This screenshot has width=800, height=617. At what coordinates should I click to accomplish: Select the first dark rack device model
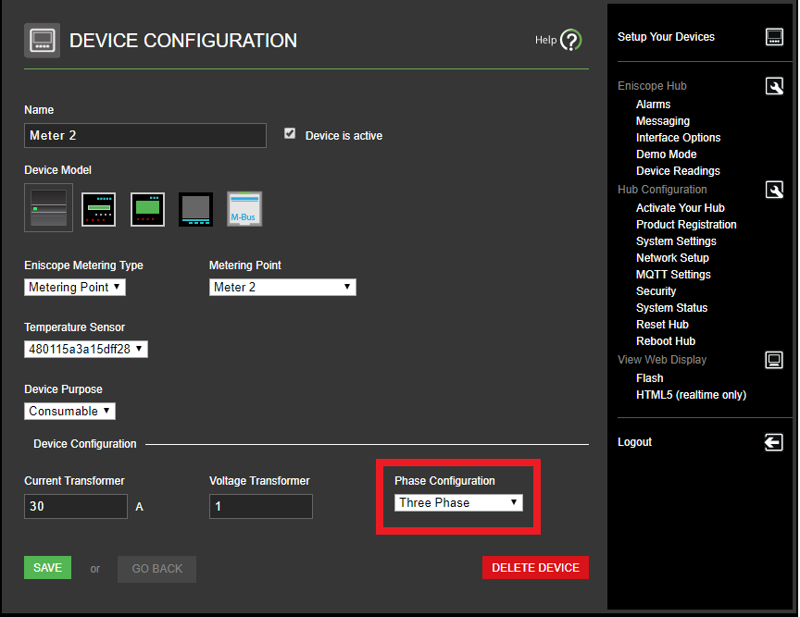48,208
